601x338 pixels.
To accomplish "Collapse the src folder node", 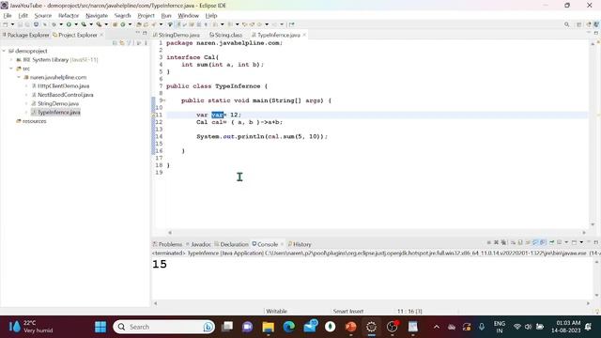I will [11, 69].
